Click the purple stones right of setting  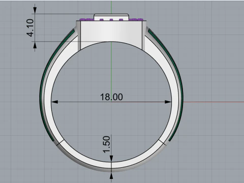click(x=136, y=19)
